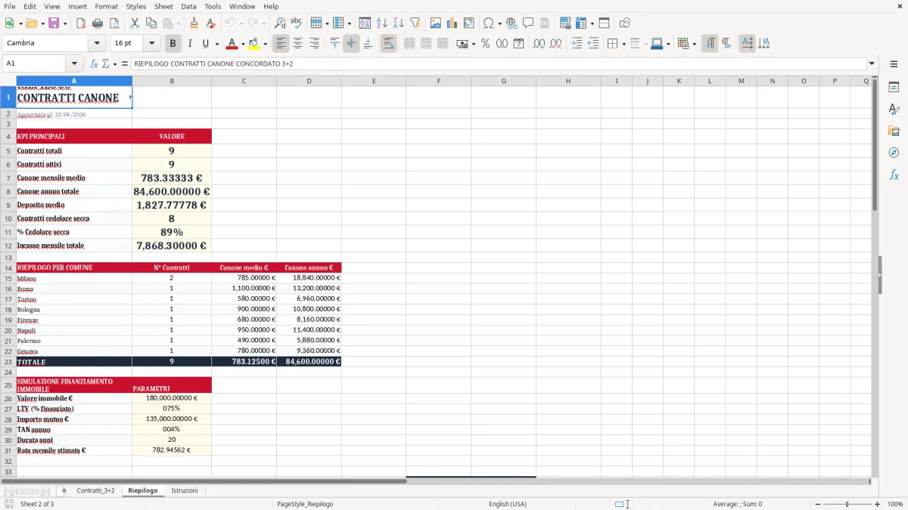This screenshot has width=908, height=510.
Task: Toggle Center Vertically alignment
Action: point(351,44)
